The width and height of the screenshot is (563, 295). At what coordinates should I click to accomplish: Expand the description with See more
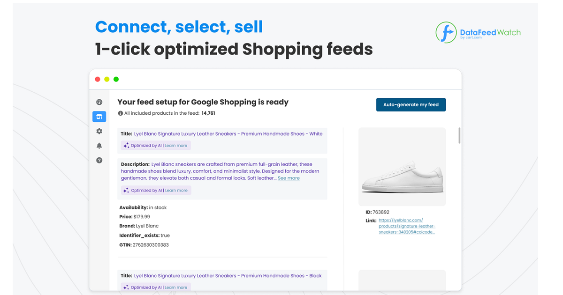(289, 178)
